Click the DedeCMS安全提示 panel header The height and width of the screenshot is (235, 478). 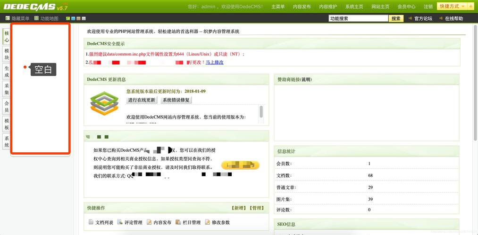point(272,44)
